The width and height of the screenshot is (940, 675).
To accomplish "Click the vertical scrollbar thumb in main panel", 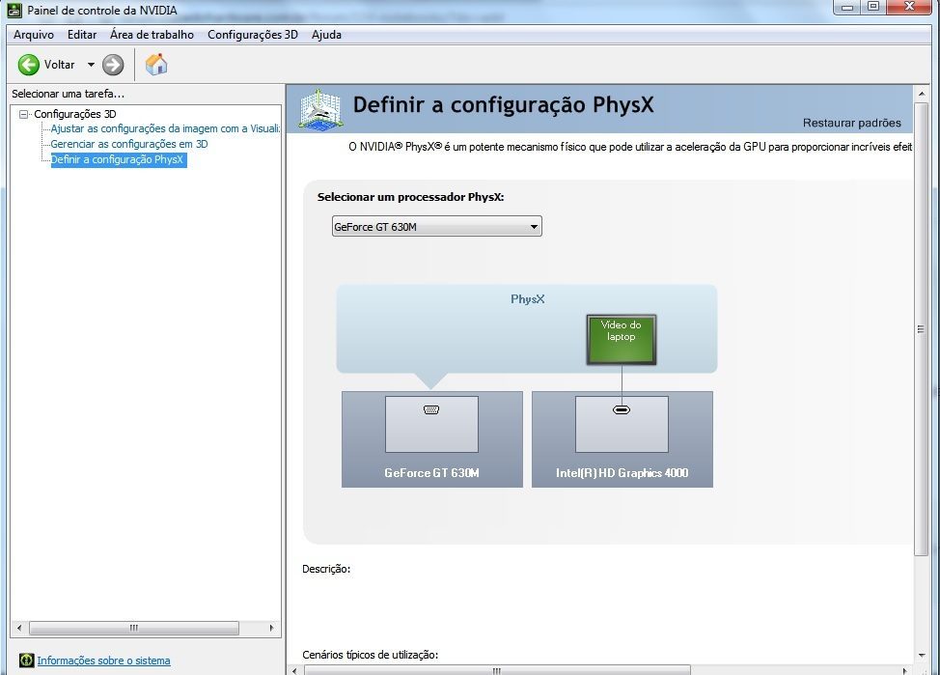I will tap(921, 328).
